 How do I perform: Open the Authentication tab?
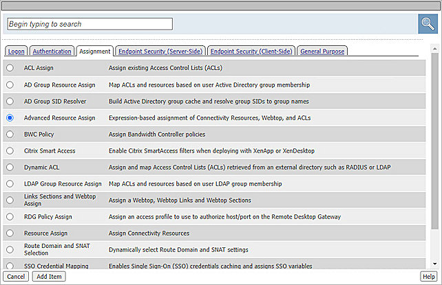coord(52,52)
